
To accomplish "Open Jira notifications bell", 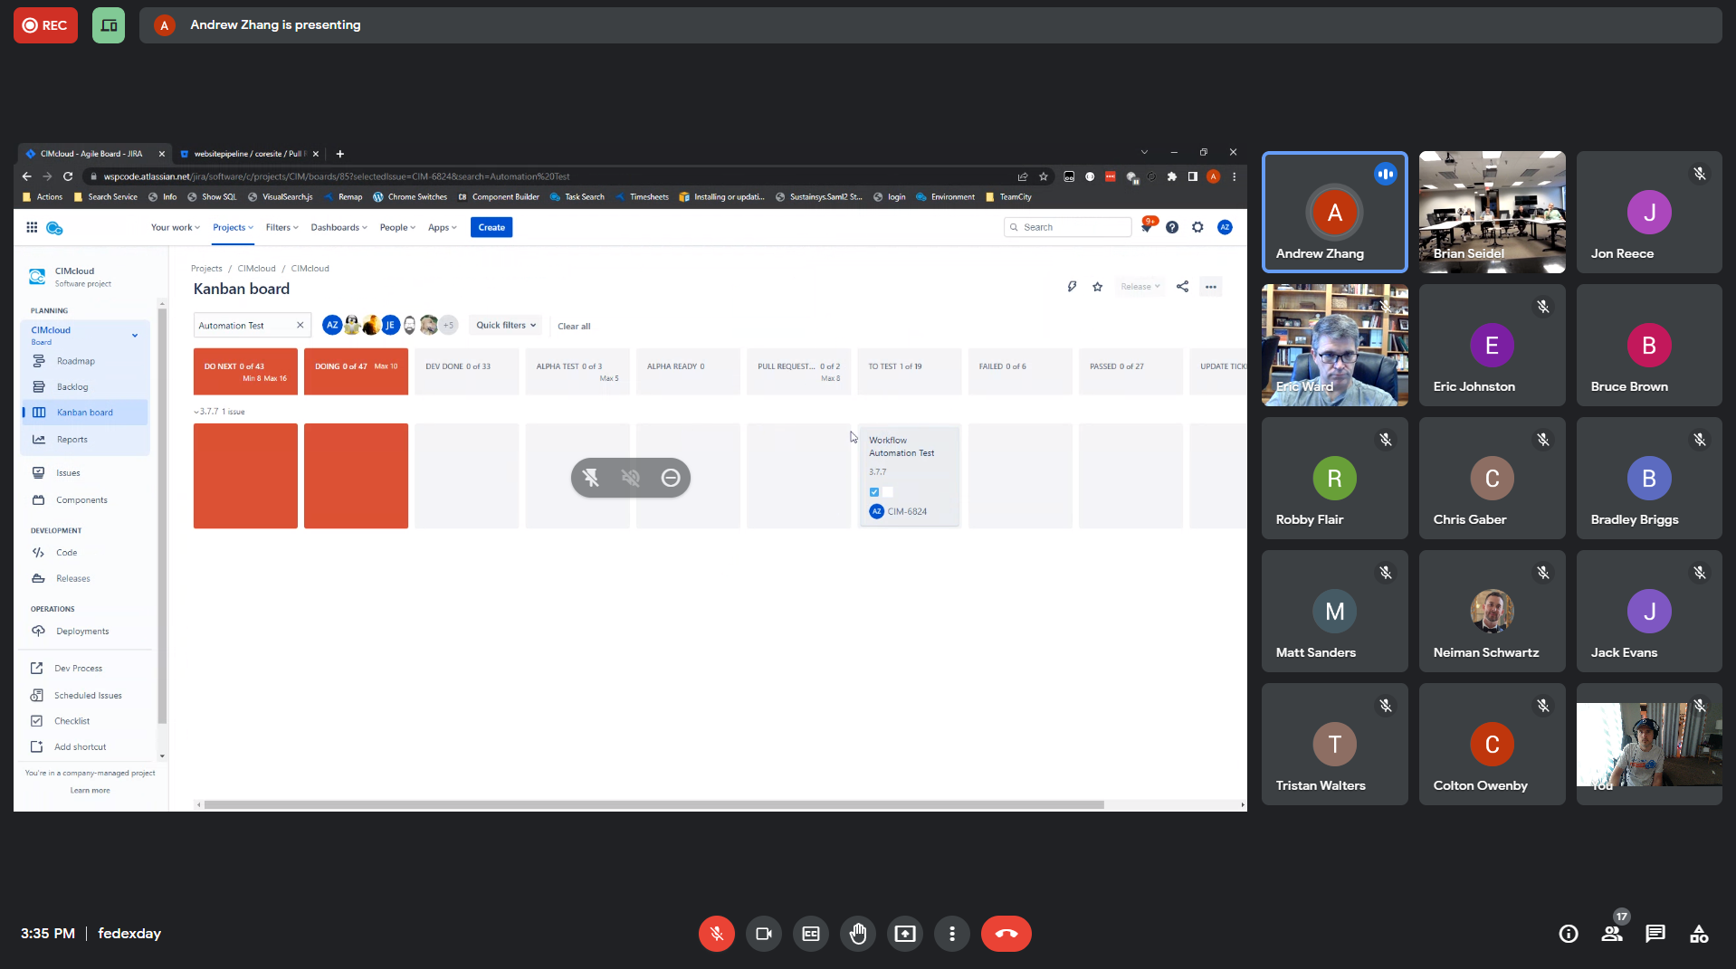I will (x=1147, y=228).
